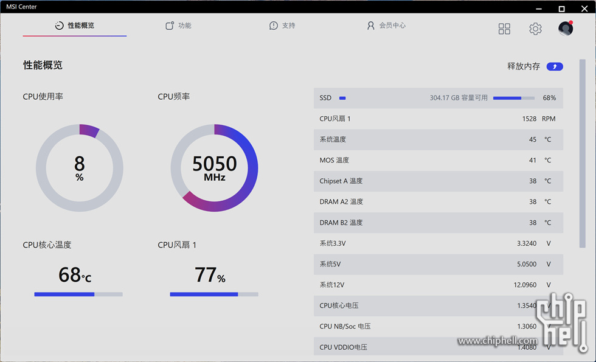This screenshot has width=596, height=362.
Task: Click the user profile avatar
Action: pos(566,29)
